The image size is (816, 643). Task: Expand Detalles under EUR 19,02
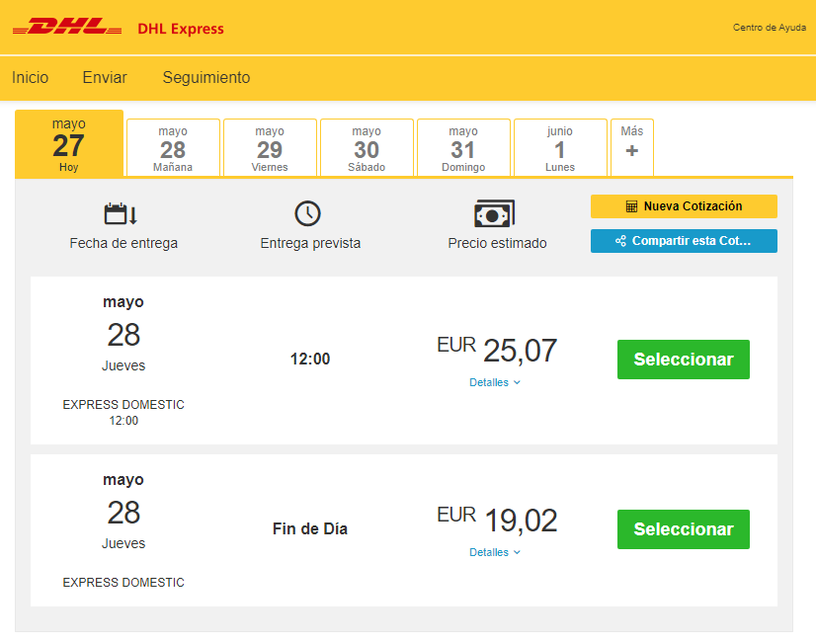pos(495,552)
